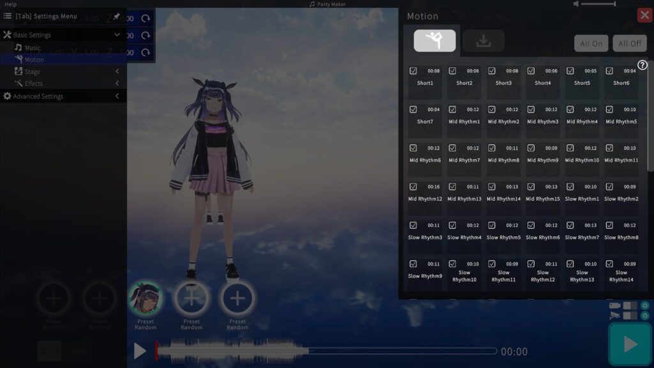
Task: Toggle the Mid Rhythm4 checkbox
Action: pos(570,109)
